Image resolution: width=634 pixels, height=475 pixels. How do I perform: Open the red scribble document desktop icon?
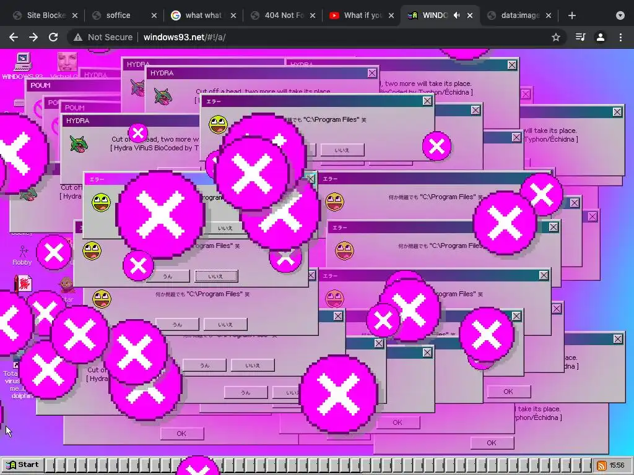(x=23, y=284)
